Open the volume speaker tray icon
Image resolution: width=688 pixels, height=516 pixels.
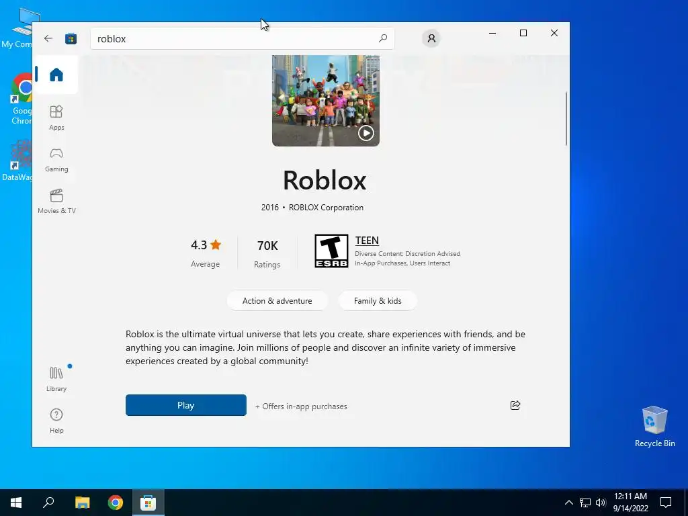tap(601, 503)
